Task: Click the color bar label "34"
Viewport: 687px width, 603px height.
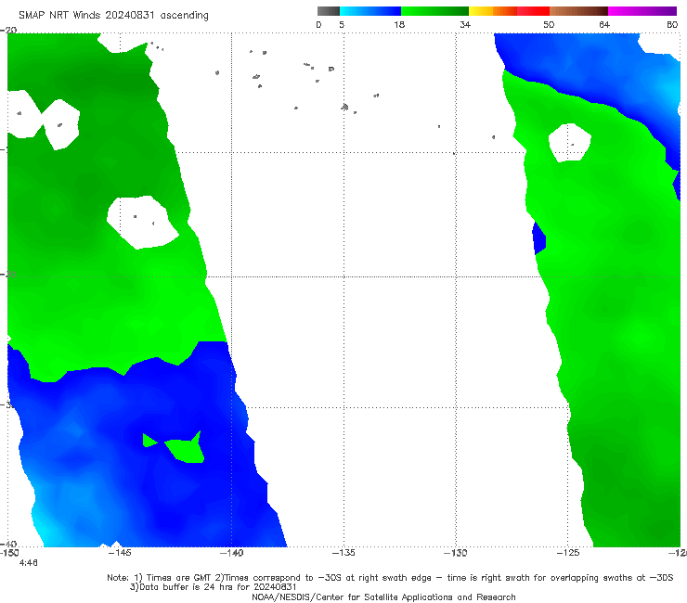Action: point(465,25)
